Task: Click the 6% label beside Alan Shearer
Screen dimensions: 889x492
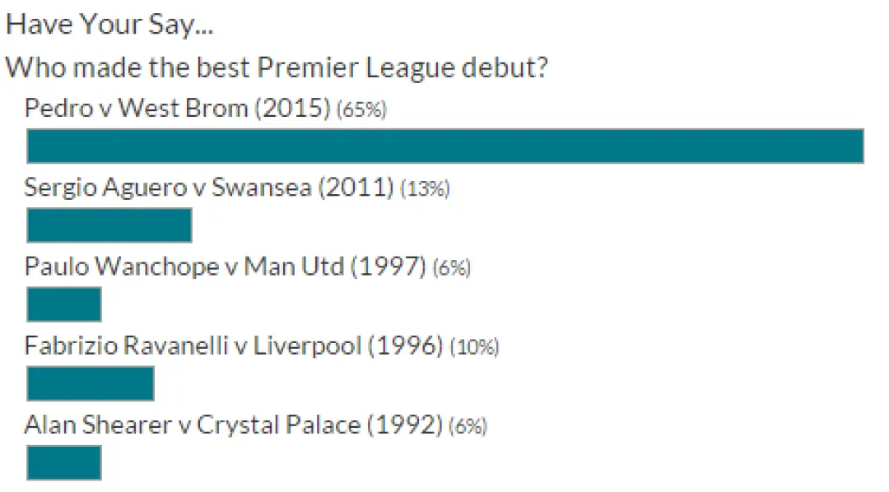Action: 468,427
